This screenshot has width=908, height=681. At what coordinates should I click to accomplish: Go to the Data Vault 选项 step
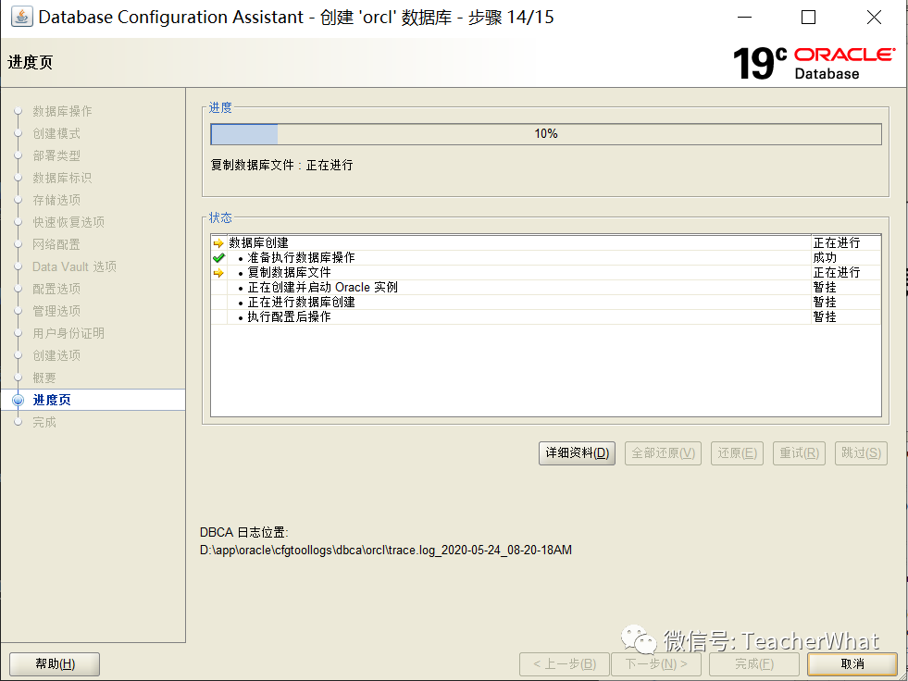pyautogui.click(x=74, y=267)
